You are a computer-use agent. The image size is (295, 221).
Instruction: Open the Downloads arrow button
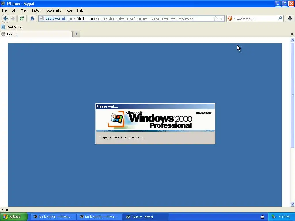click(290, 18)
